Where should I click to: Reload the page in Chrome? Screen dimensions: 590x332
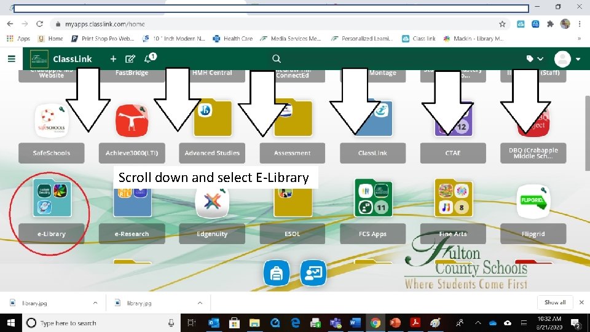coord(39,24)
